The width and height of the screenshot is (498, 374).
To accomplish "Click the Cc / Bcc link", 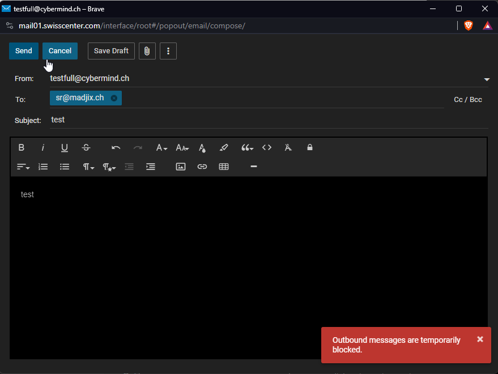I will click(x=468, y=100).
